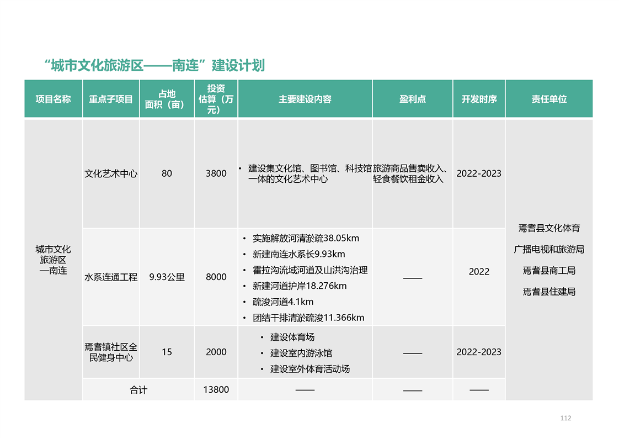Click the bullet 疏浚河道4.1km

pos(283,302)
